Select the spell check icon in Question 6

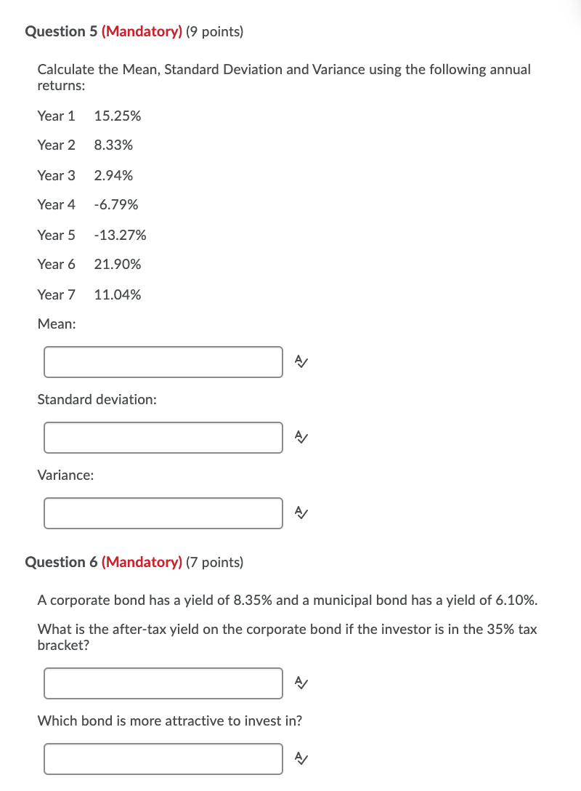[x=299, y=683]
